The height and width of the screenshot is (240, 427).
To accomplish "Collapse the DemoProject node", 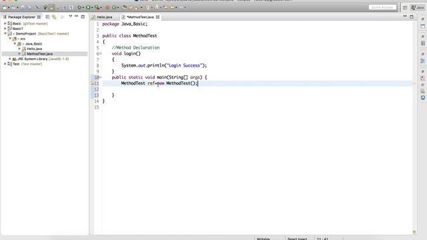I will click(x=5, y=34).
